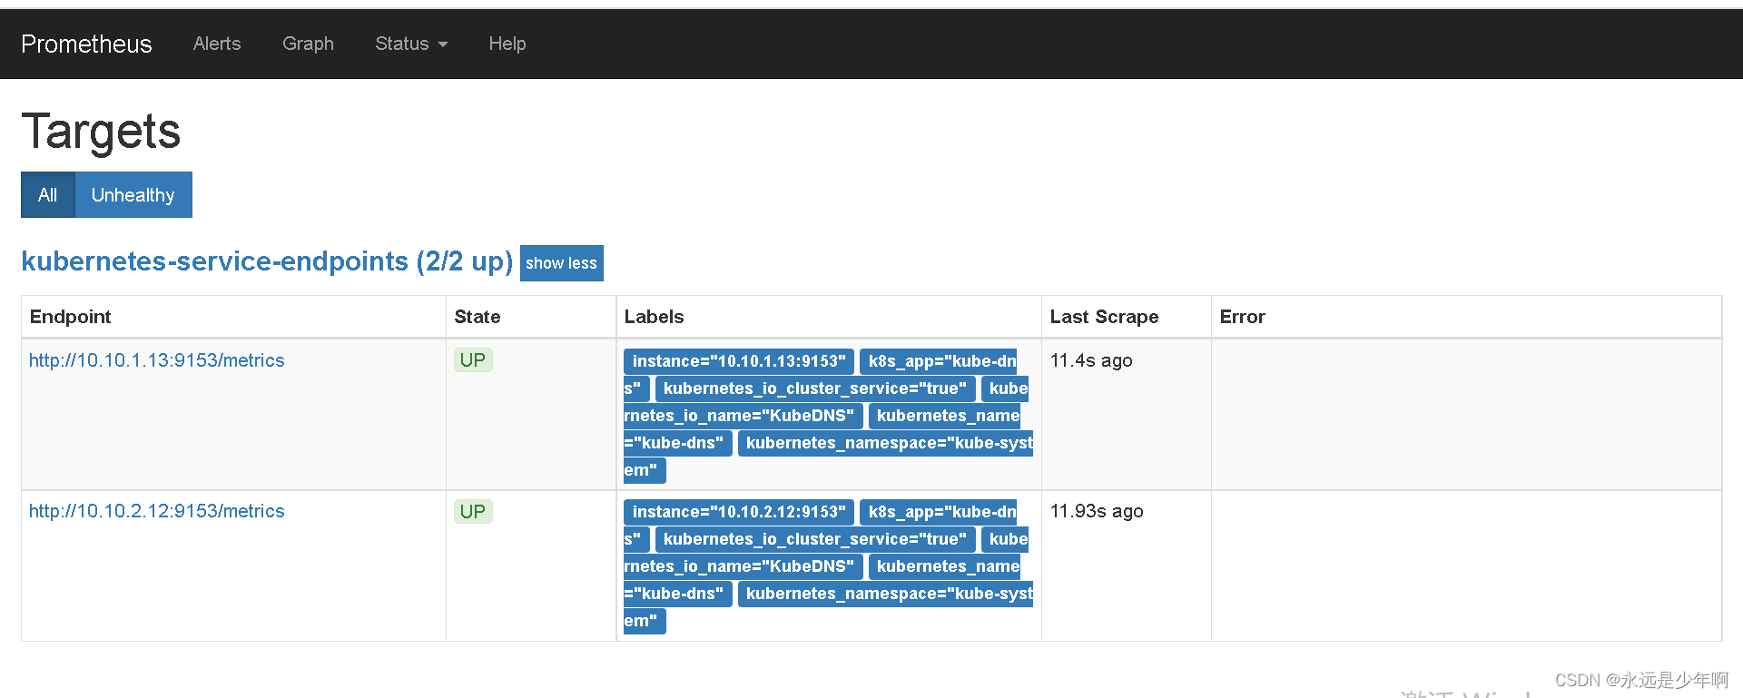Click k8s_app="kube-dns" label in first row
The height and width of the screenshot is (698, 1743).
939,361
